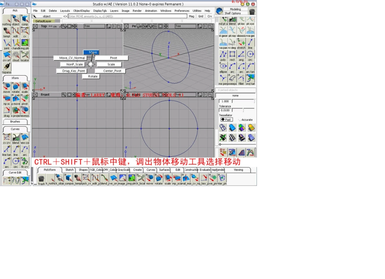The width and height of the screenshot is (385, 279).
Task: Select the Accurate tessellator option
Action: coord(245,120)
